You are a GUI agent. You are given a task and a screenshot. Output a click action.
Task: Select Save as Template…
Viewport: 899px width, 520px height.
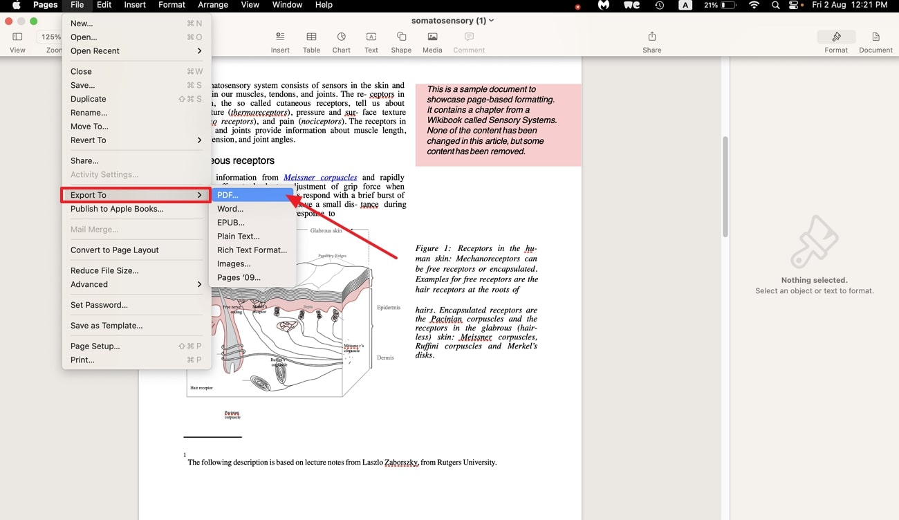click(136, 326)
